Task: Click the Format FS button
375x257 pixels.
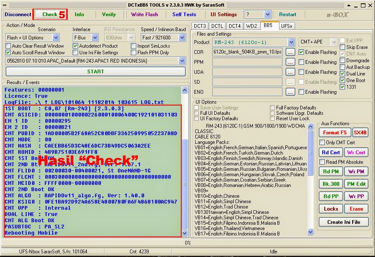Action: pyautogui.click(x=335, y=132)
